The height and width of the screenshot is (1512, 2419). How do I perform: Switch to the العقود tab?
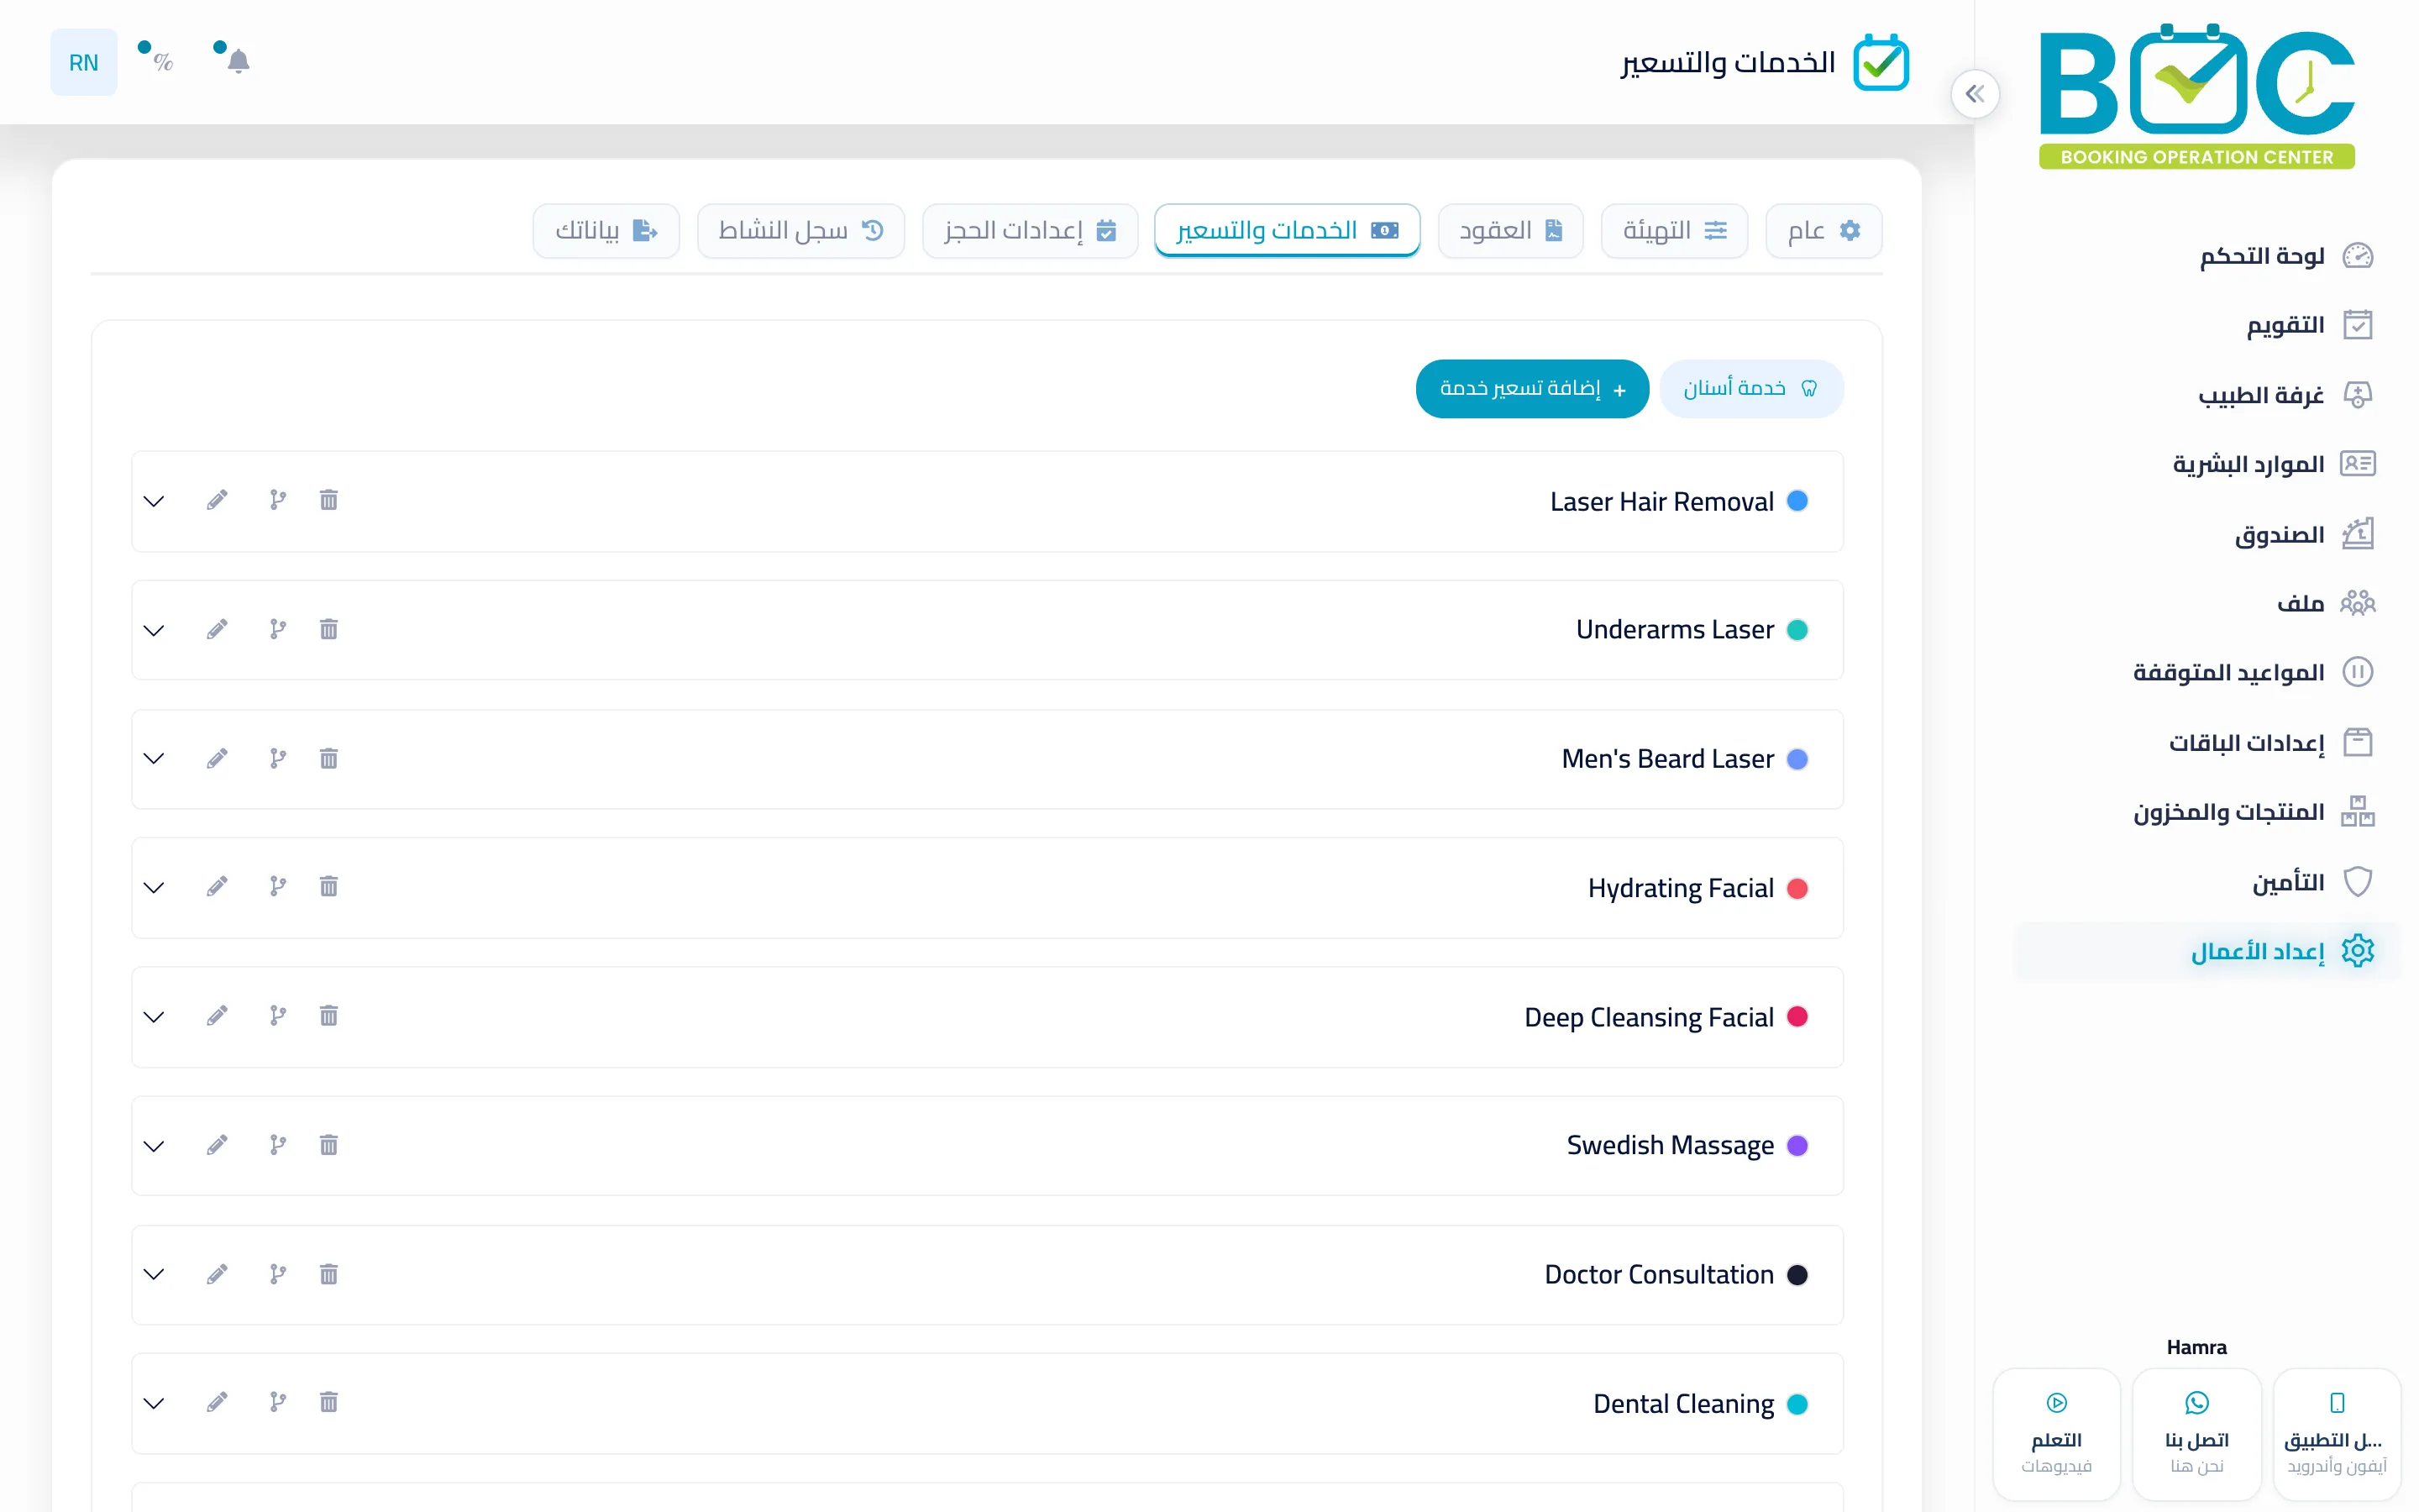pos(1510,231)
